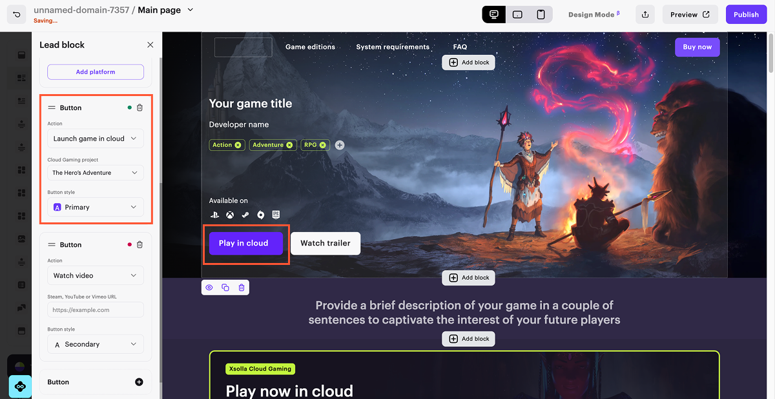775x399 pixels.
Task: Open the System requirements nav item
Action: pyautogui.click(x=393, y=47)
